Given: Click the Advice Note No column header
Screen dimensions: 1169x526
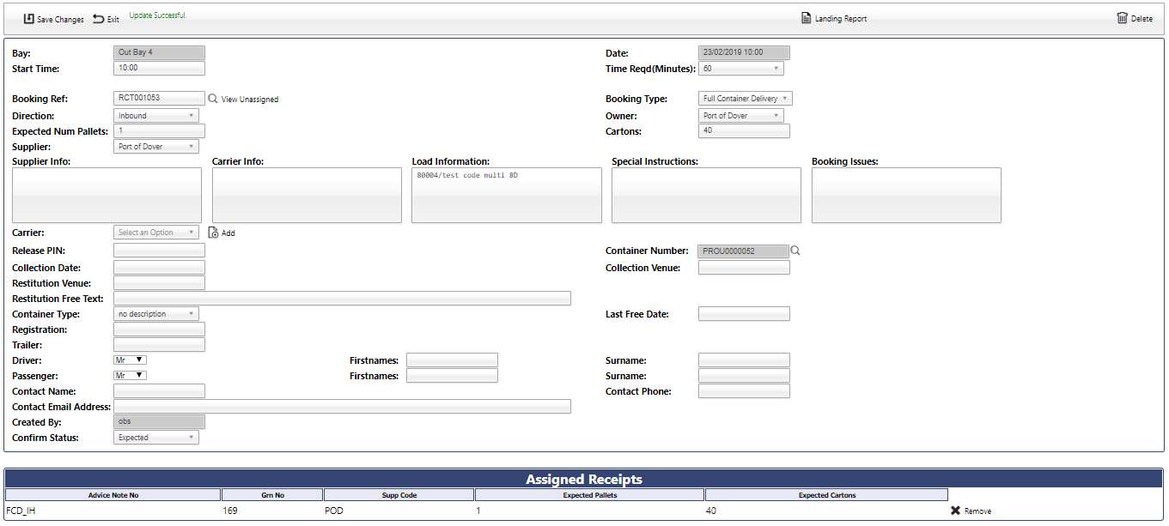Looking at the screenshot, I should [113, 495].
